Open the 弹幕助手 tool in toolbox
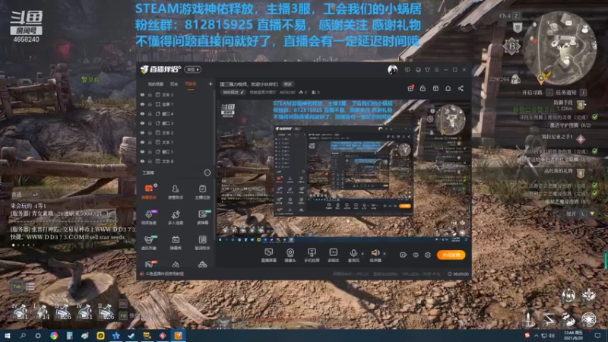This screenshot has width=608, height=342. point(149,192)
